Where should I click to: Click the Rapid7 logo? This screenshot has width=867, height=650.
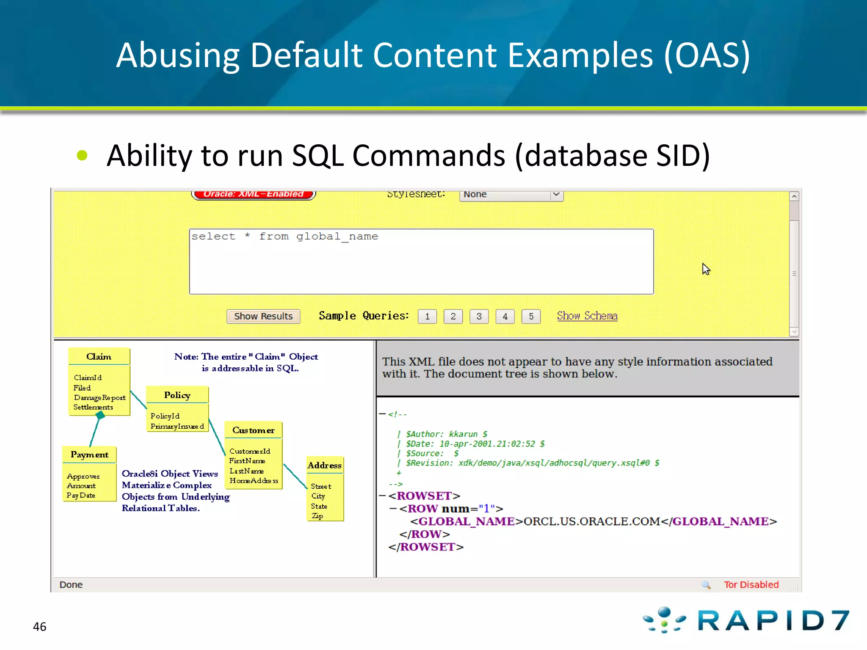tap(746, 620)
